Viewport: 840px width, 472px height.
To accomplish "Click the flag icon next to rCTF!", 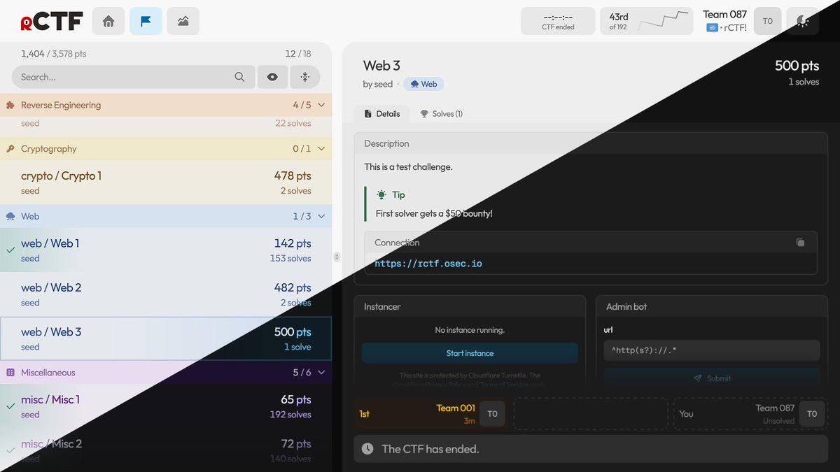I will (x=712, y=28).
